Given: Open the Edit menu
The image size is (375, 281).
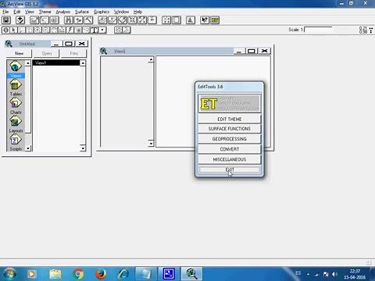Looking at the screenshot, I should coord(17,12).
